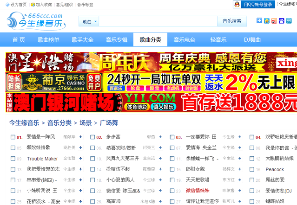297x205 pixels.
Task: Share to QQ Zone star icon
Action: coord(267,21)
